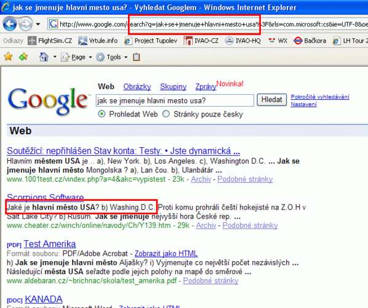The height and width of the screenshot is (308, 368).
Task: Open Project Tupolev bookmark
Action: click(x=150, y=41)
